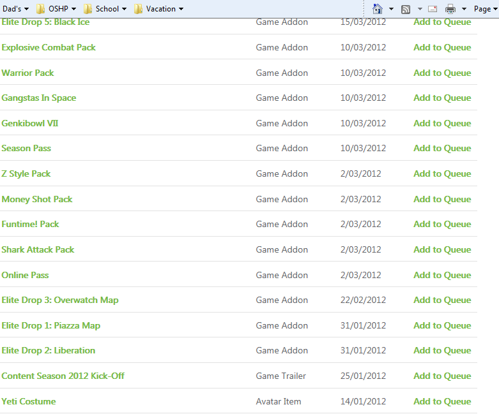Select the 14/01/2012 date text

(x=363, y=401)
